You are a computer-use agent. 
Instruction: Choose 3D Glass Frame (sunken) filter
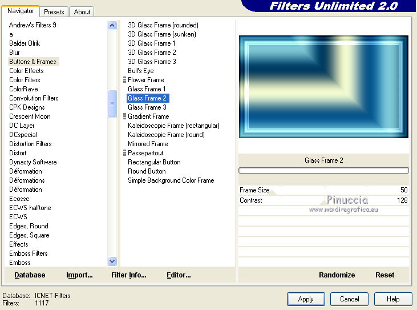pos(162,34)
